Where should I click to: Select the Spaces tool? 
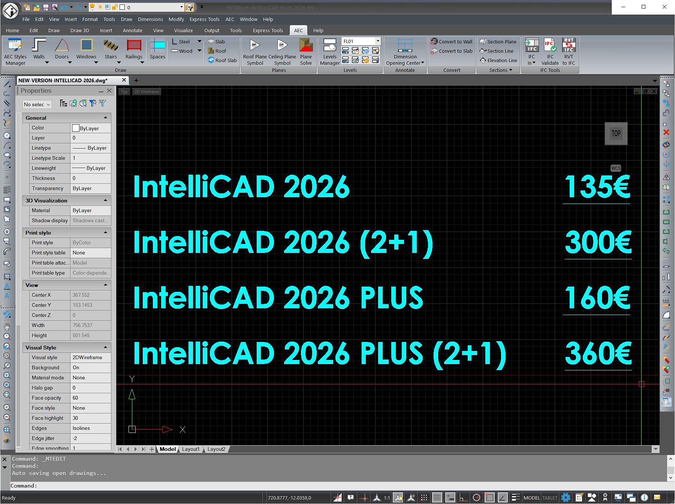(157, 49)
